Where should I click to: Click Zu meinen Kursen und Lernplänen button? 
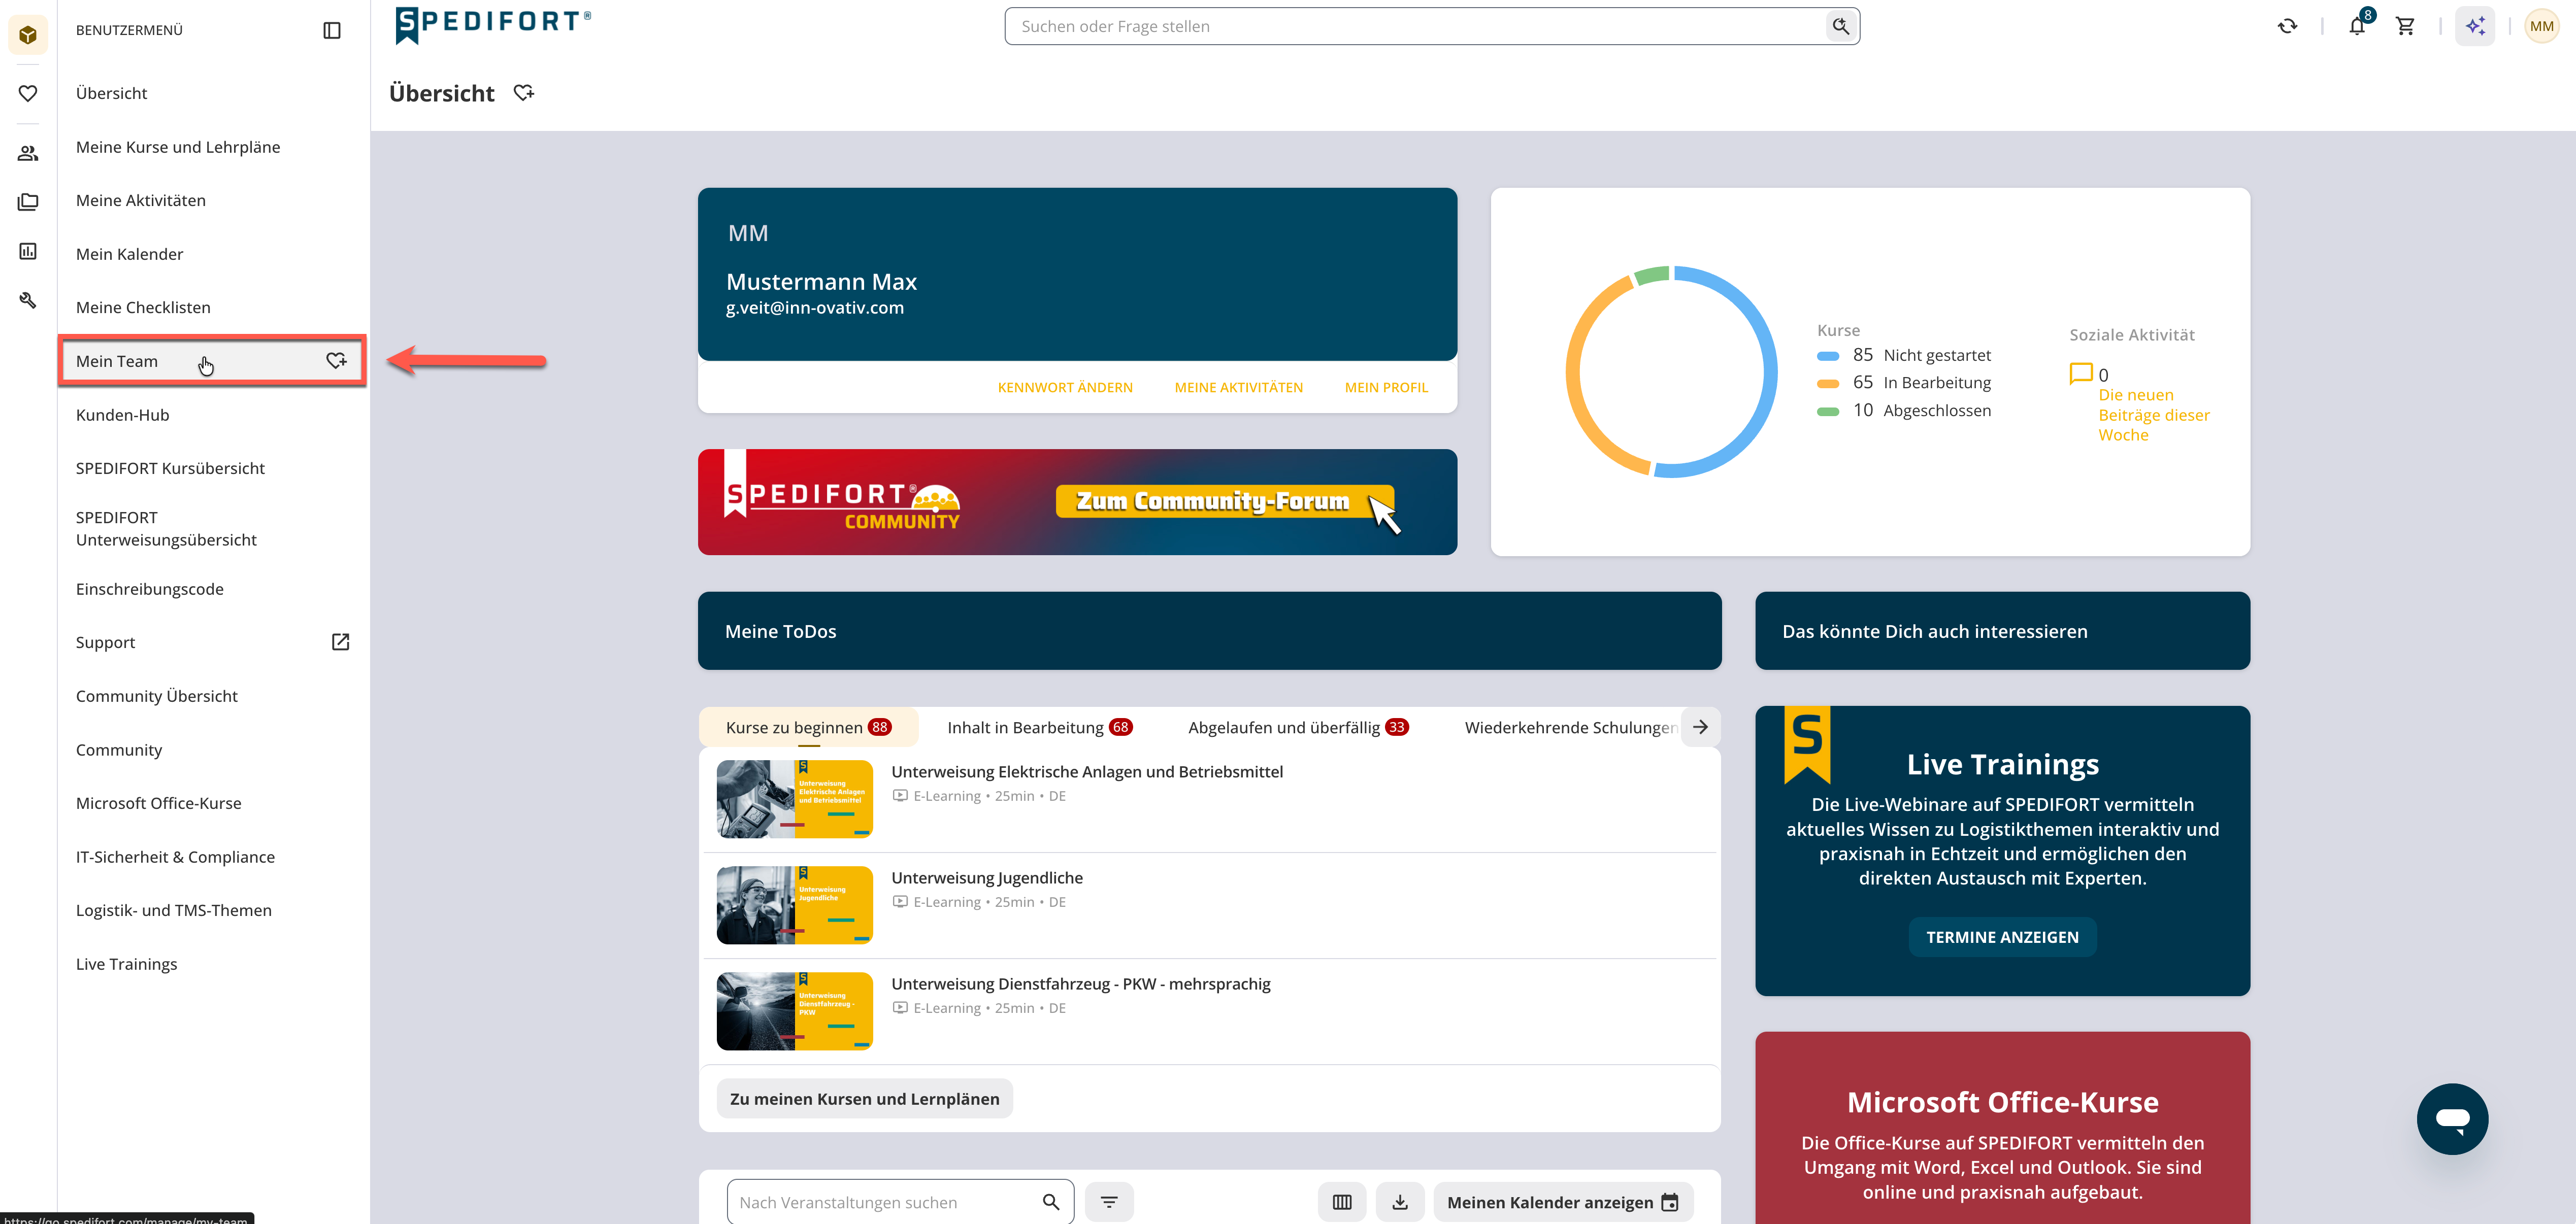[x=864, y=1098]
